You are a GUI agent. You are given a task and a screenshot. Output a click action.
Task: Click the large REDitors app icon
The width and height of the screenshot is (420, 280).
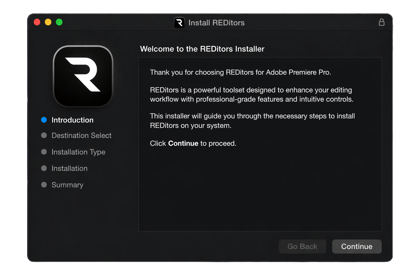click(83, 76)
